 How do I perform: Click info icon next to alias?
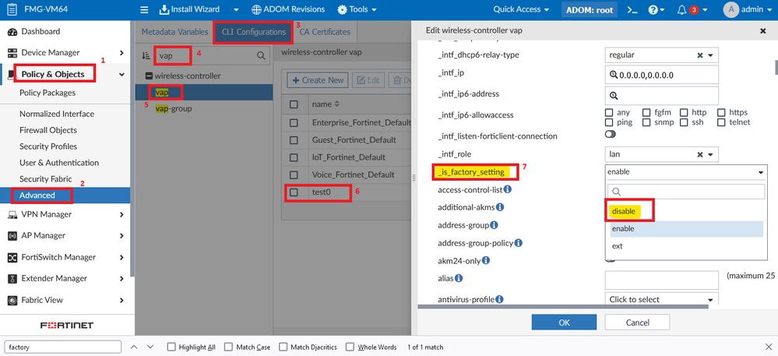pos(459,278)
